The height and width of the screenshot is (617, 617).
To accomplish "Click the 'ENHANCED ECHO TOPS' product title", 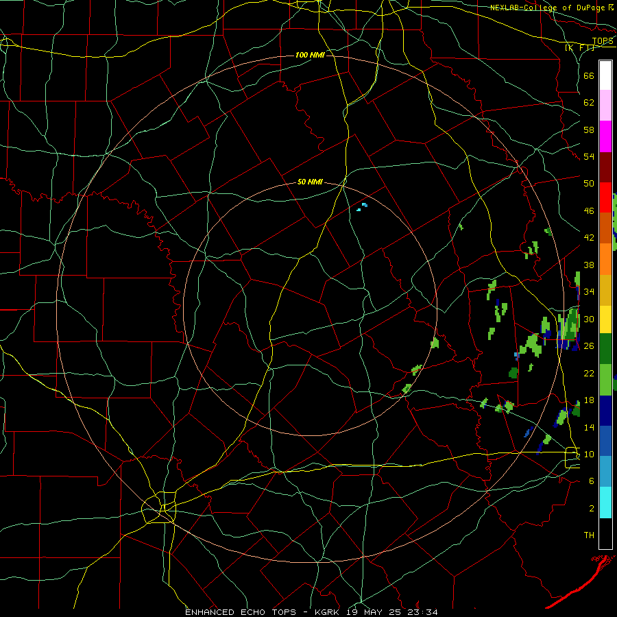I will point(241,612).
